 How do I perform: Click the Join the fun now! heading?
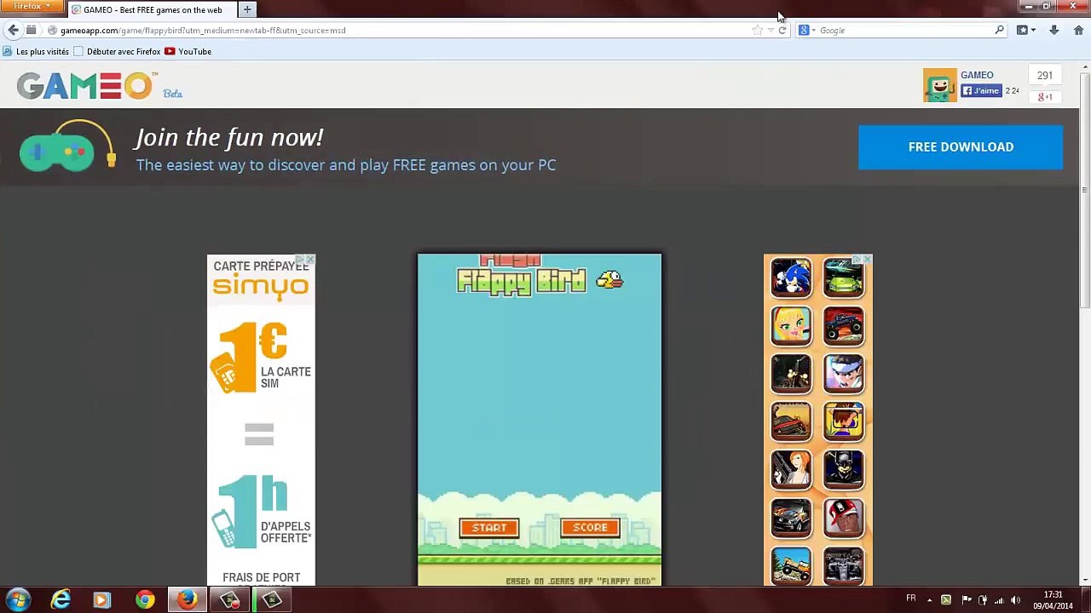pyautogui.click(x=229, y=137)
